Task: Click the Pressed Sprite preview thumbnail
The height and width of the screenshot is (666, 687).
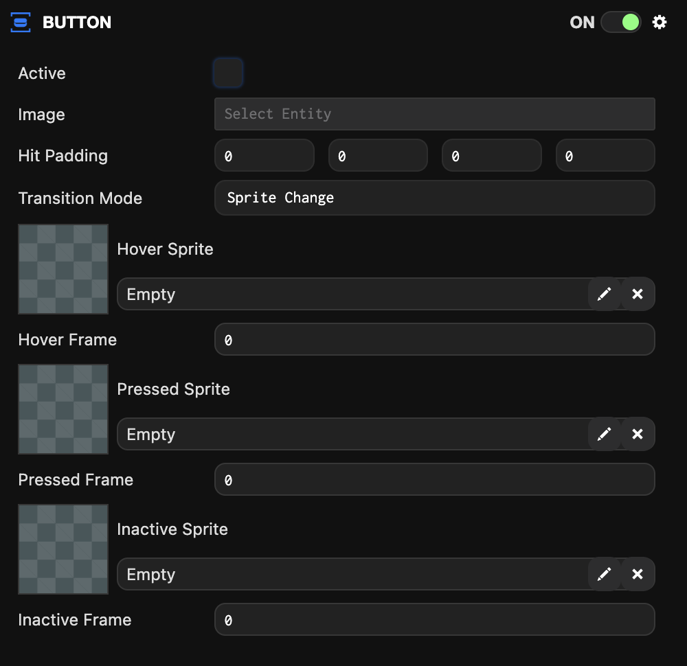Action: (63, 409)
